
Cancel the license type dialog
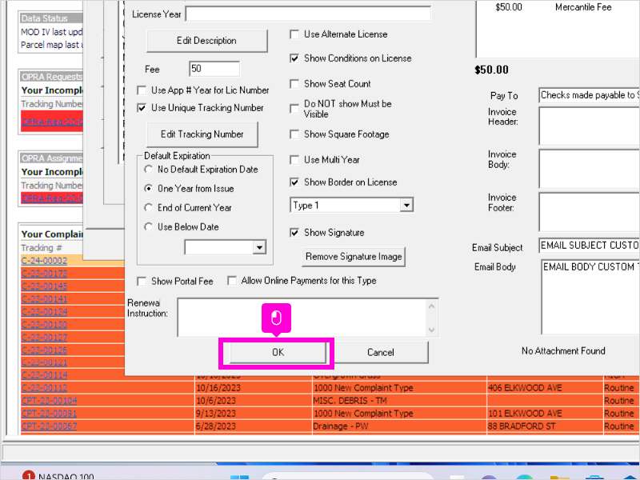coord(381,352)
